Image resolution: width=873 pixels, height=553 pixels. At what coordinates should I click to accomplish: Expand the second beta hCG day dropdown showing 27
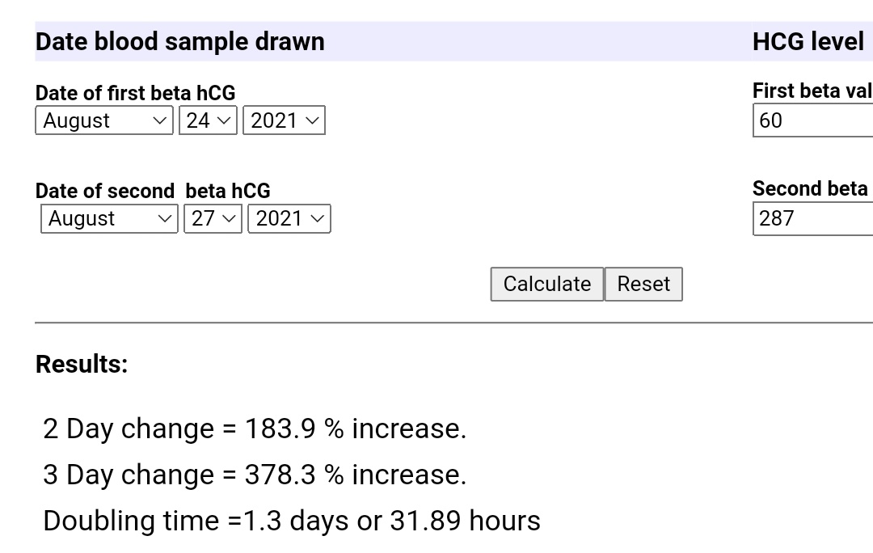click(213, 218)
